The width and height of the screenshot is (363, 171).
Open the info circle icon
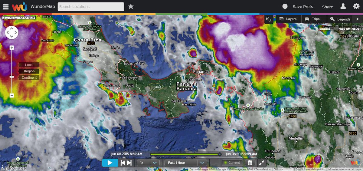coord(285,6)
